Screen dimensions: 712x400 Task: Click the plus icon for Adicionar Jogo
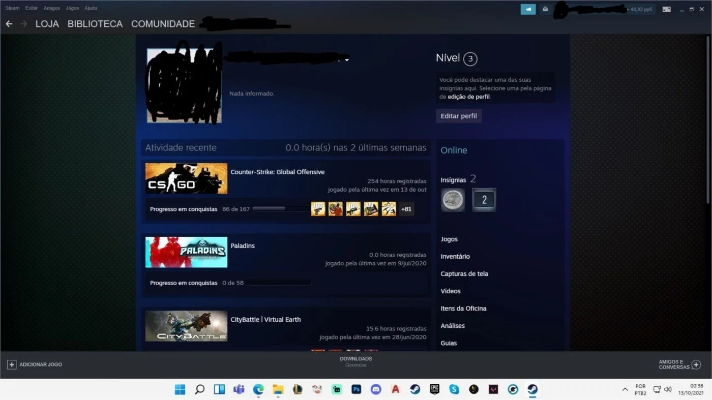click(11, 364)
